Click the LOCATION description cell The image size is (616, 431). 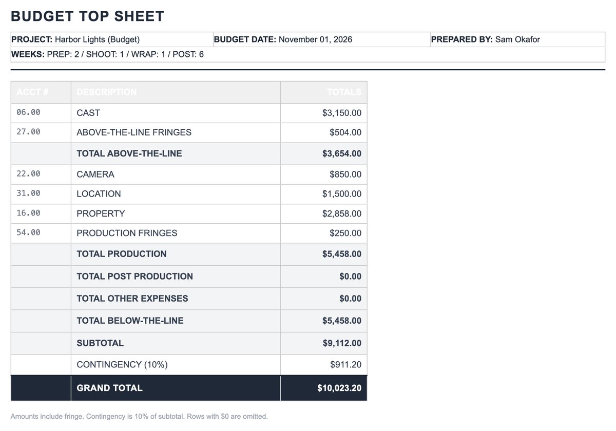coord(176,194)
